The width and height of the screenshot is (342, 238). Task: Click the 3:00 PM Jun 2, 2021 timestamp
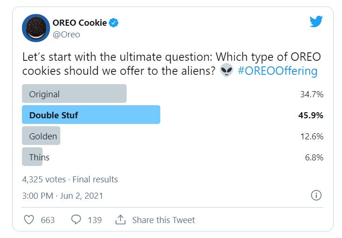(63, 195)
